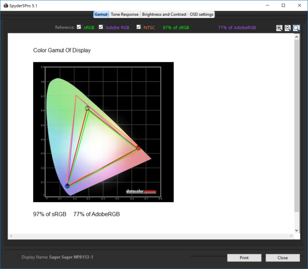Image resolution: width=308 pixels, height=269 pixels.
Task: Click the blue primary marker on gamut chart
Action: (67, 186)
